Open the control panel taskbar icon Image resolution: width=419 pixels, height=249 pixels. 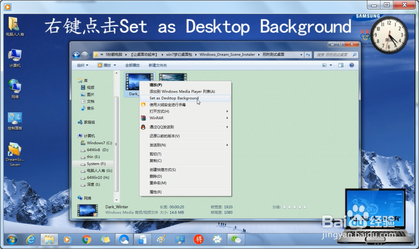point(180,240)
